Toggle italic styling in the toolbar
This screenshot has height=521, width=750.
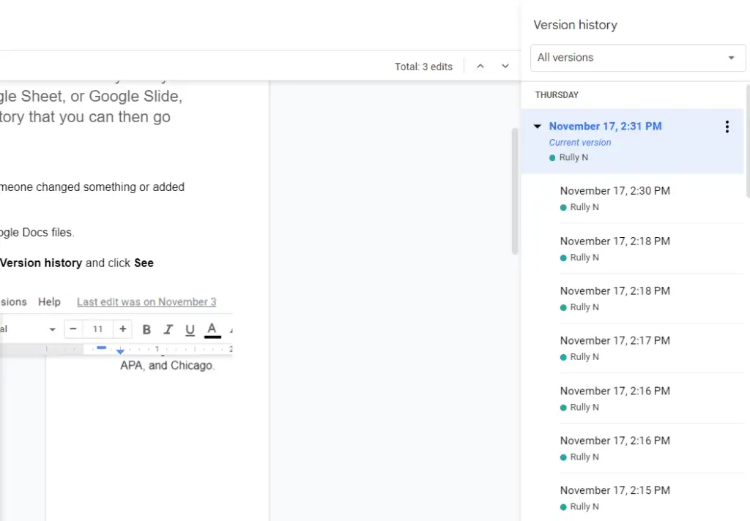pos(168,329)
